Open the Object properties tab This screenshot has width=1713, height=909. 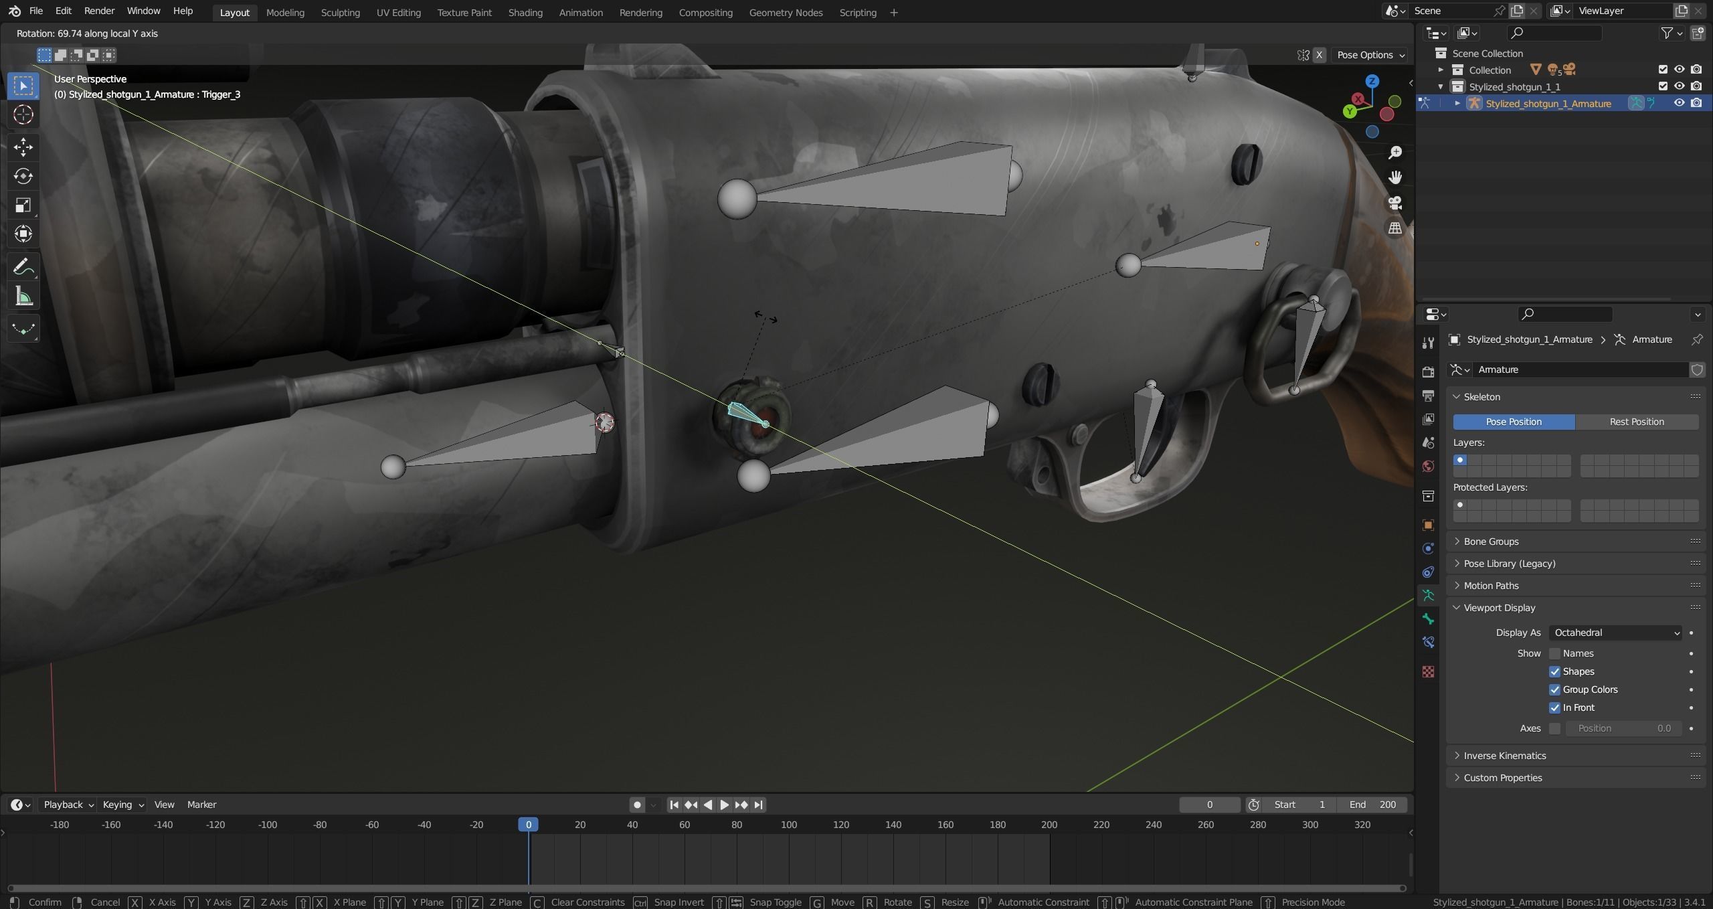(1428, 525)
